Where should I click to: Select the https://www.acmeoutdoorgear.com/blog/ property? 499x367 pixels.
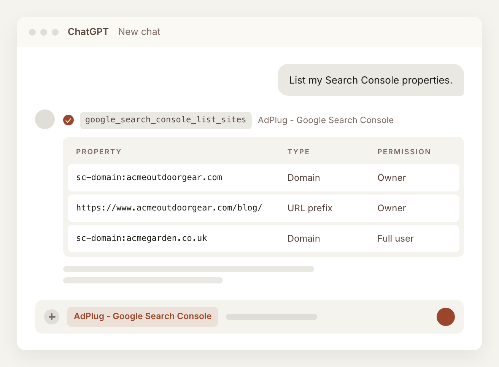tap(169, 208)
